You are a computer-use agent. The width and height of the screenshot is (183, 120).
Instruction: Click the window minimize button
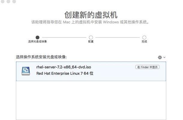pyautogui.click(x=8, y=1)
